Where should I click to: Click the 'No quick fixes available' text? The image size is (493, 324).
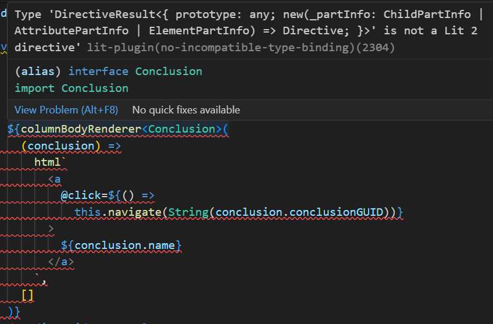pos(185,110)
